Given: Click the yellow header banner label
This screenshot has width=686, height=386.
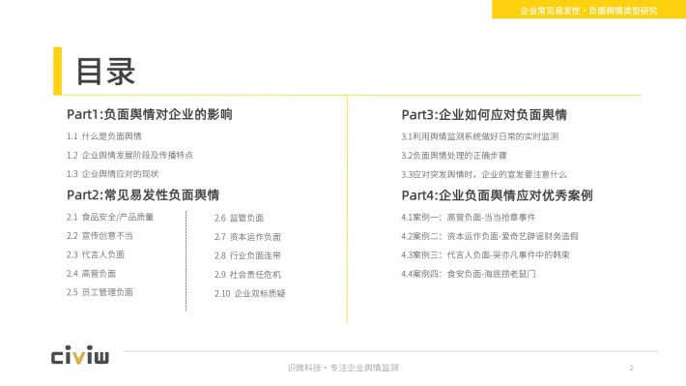Looking at the screenshot, I should (x=588, y=10).
